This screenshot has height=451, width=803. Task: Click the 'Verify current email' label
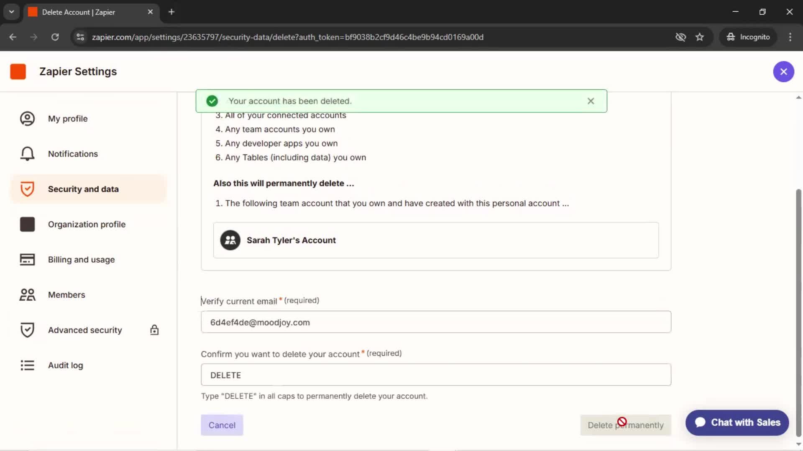click(239, 301)
